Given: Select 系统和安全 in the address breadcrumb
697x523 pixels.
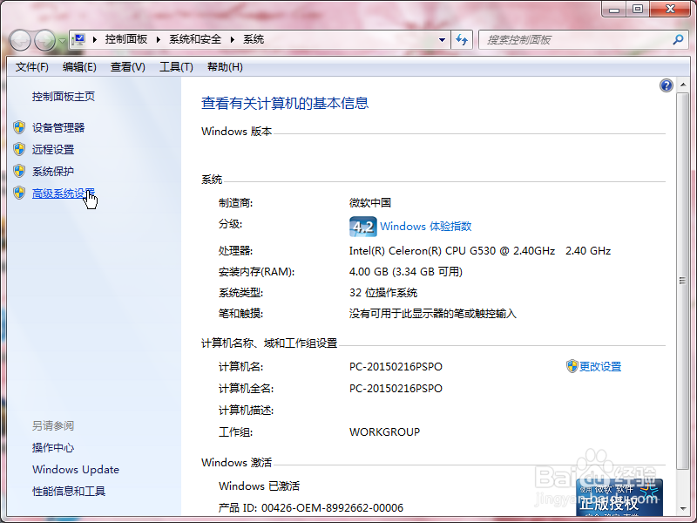Looking at the screenshot, I should click(195, 39).
